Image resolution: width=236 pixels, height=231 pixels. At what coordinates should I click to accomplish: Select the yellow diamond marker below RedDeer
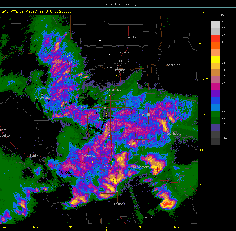tap(116, 77)
